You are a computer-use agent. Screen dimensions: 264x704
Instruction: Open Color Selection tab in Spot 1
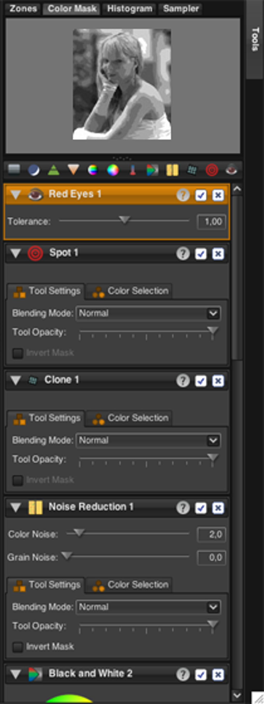click(x=138, y=291)
